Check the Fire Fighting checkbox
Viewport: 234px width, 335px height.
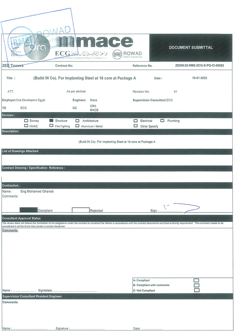51,126
